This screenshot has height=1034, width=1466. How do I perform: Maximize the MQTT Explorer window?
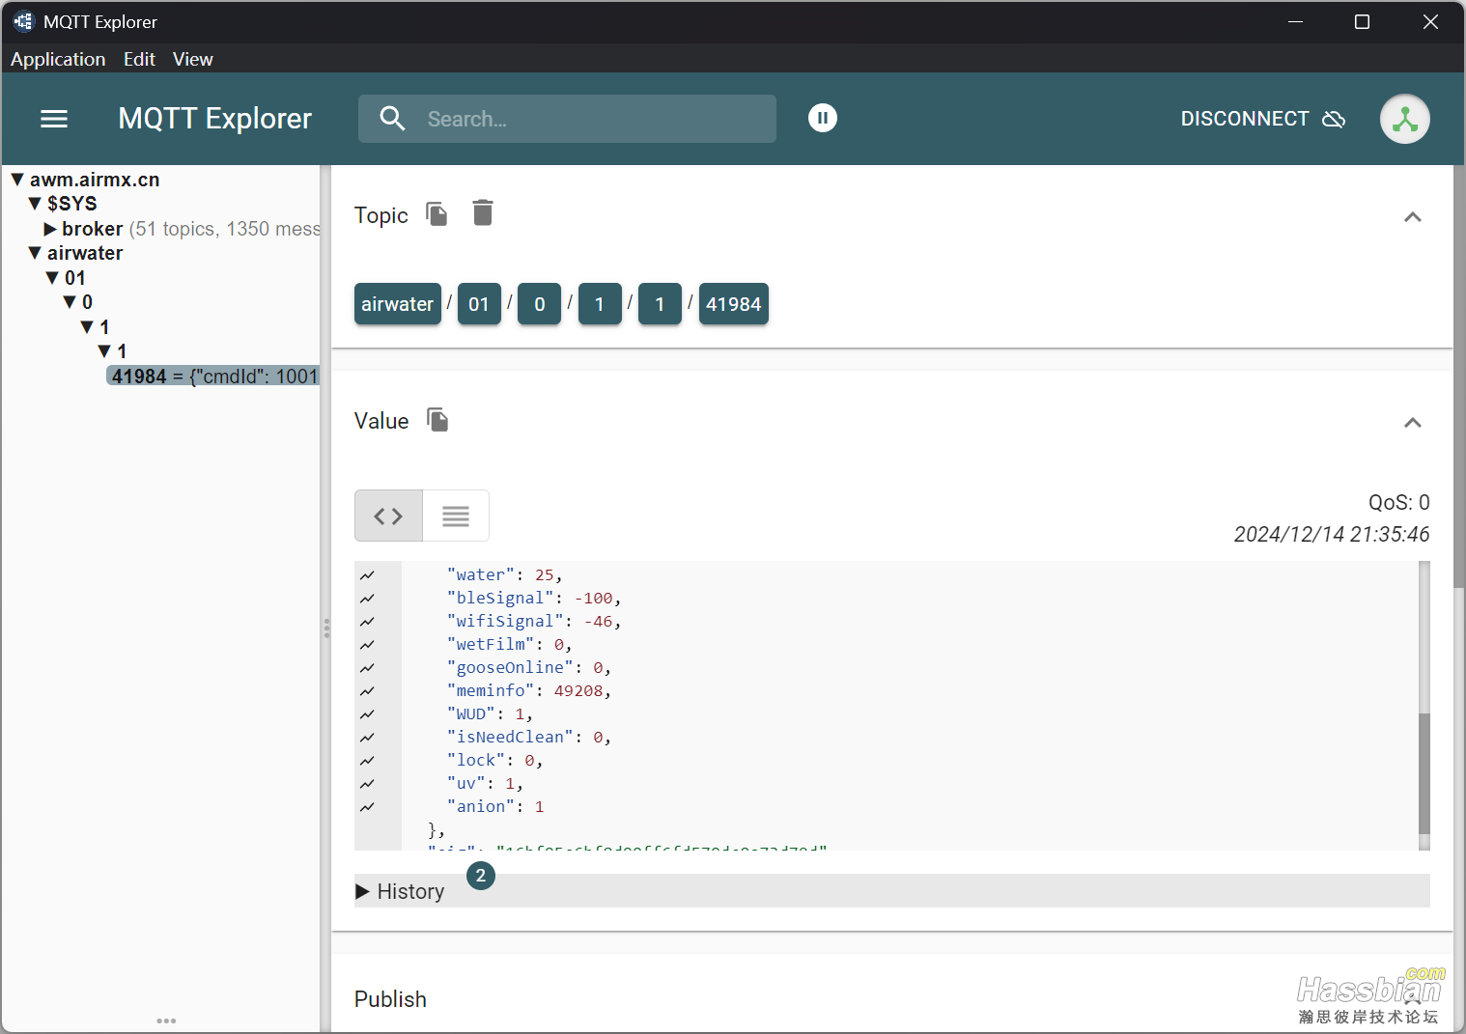(1362, 21)
